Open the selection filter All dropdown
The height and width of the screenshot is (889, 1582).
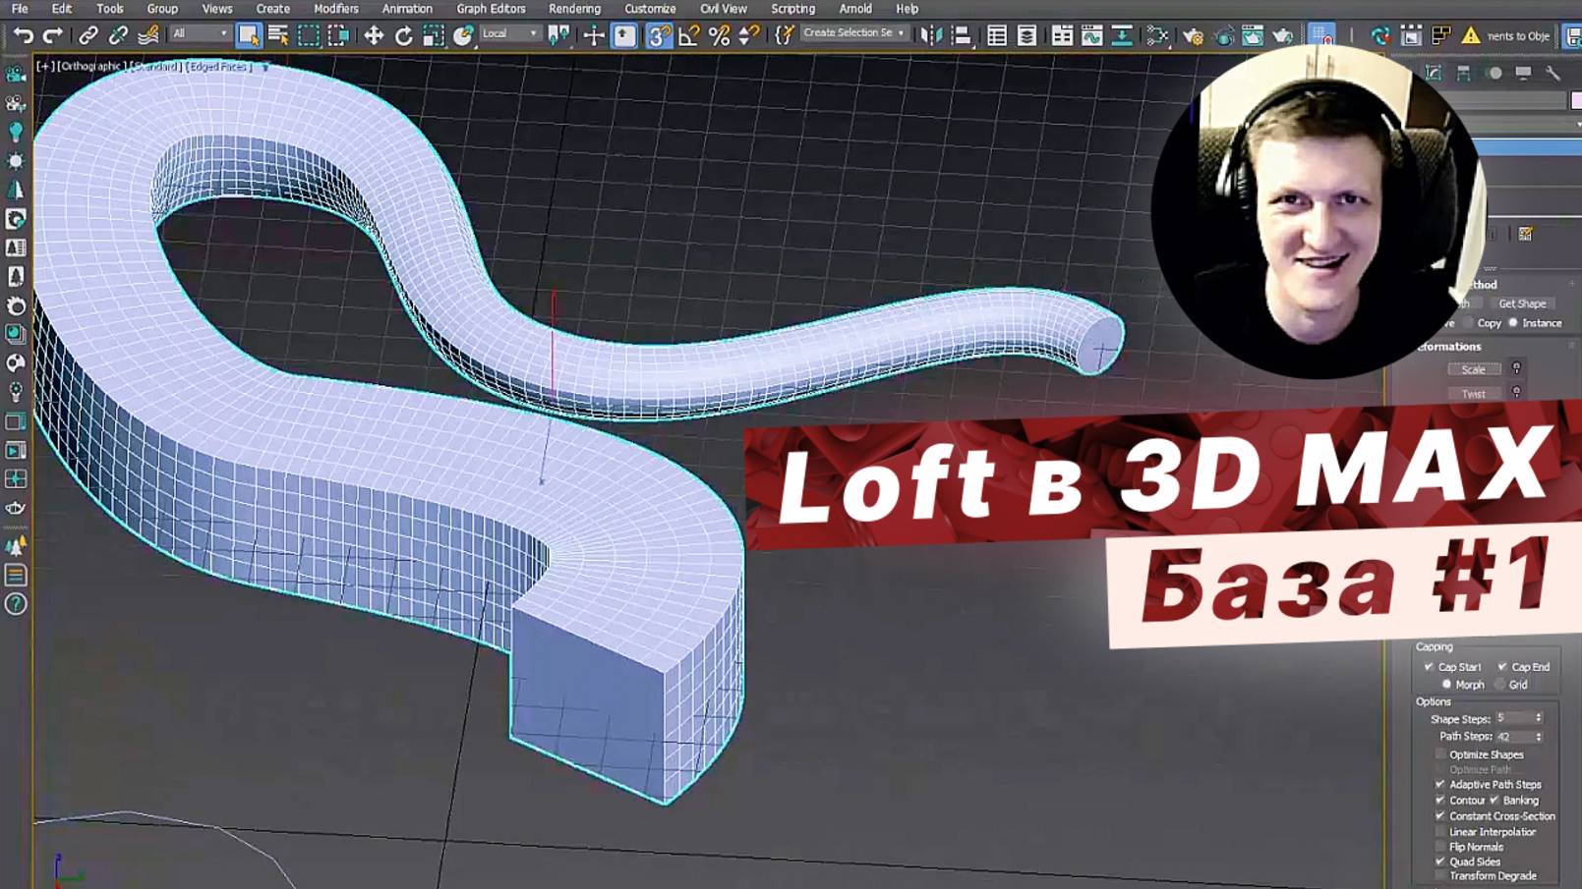click(x=224, y=32)
